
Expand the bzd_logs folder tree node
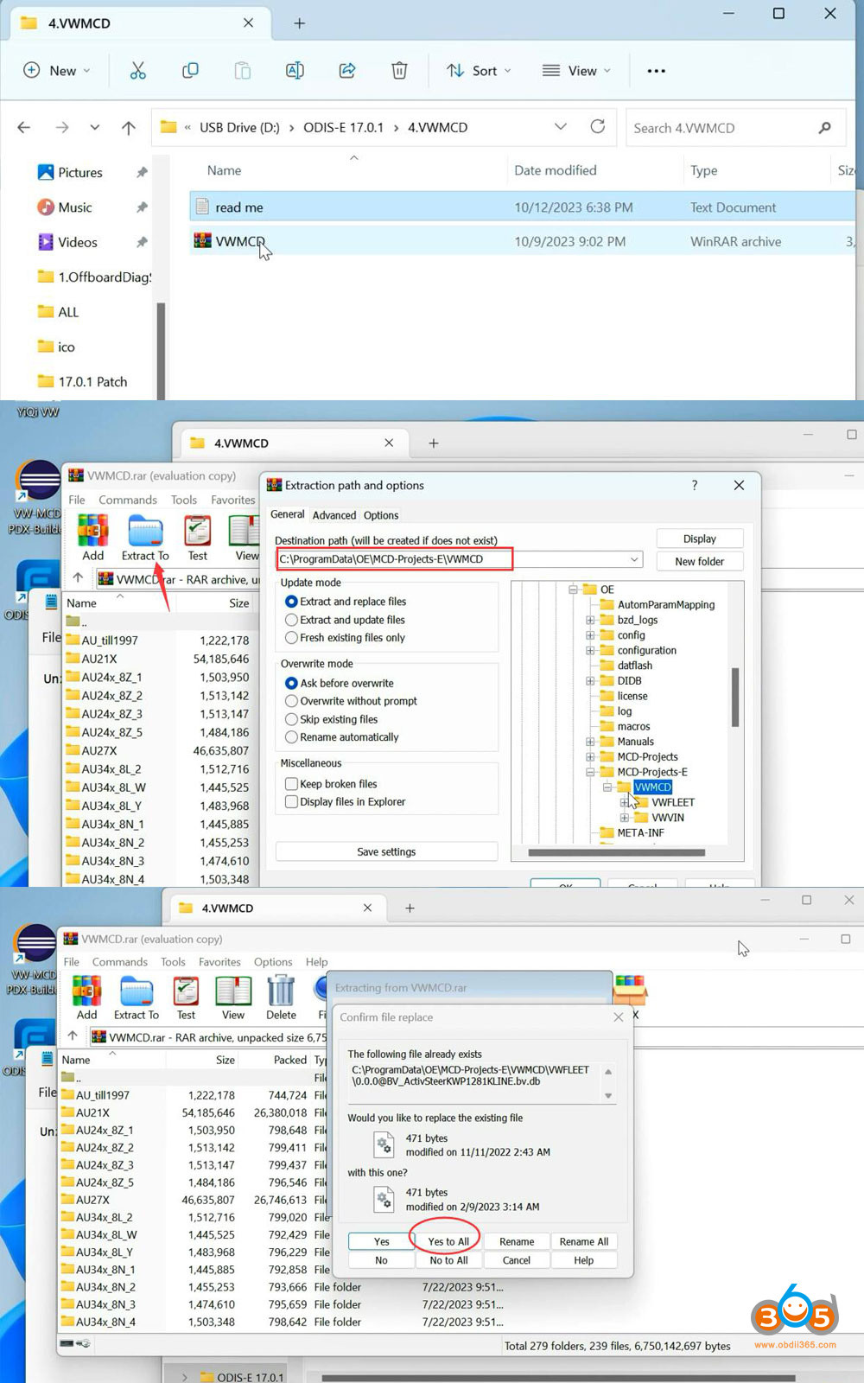[590, 620]
